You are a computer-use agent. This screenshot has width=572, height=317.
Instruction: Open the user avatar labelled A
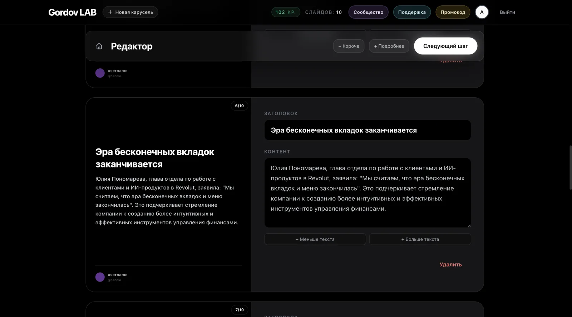[x=482, y=12]
